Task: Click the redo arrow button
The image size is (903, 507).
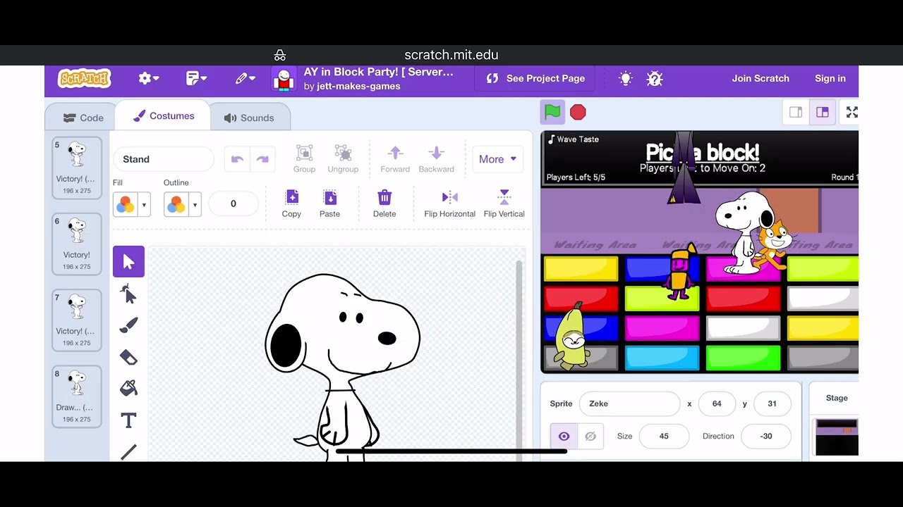Action: (262, 159)
